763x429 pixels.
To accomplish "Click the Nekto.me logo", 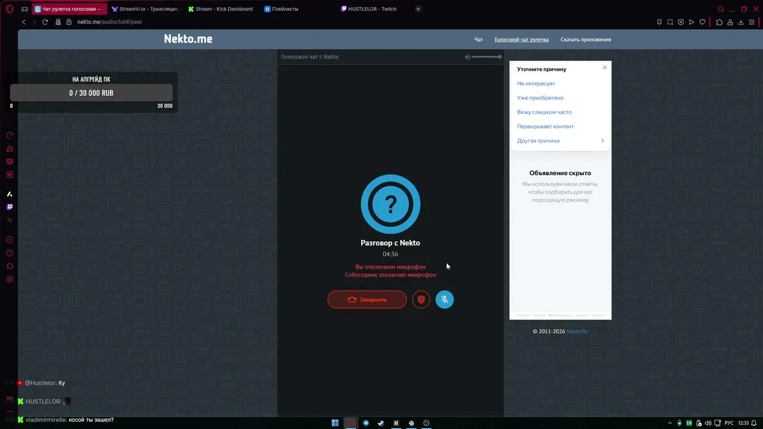I will (x=188, y=39).
